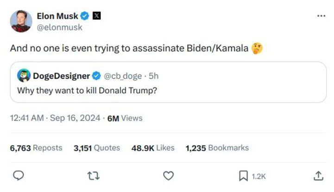Click the reply speech bubble icon
The width and height of the screenshot is (334, 192).
18,176
